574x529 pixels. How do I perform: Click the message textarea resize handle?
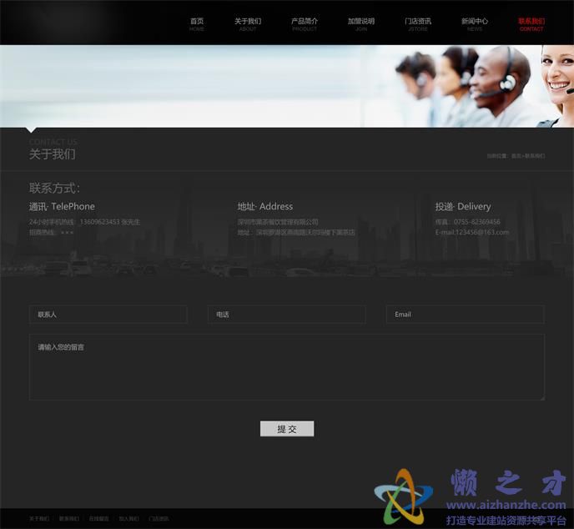541,397
